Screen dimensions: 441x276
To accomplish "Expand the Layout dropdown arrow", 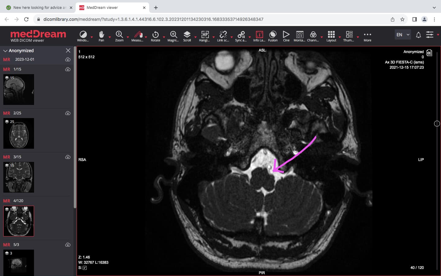I will [x=340, y=37].
